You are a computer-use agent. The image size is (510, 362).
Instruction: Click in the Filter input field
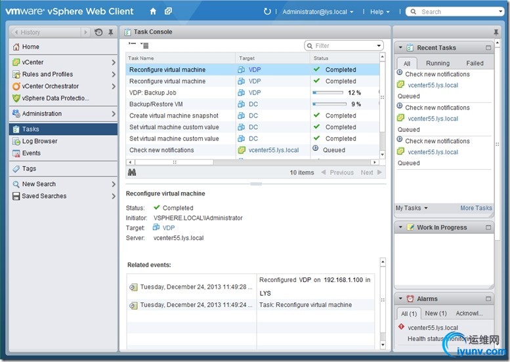(345, 45)
